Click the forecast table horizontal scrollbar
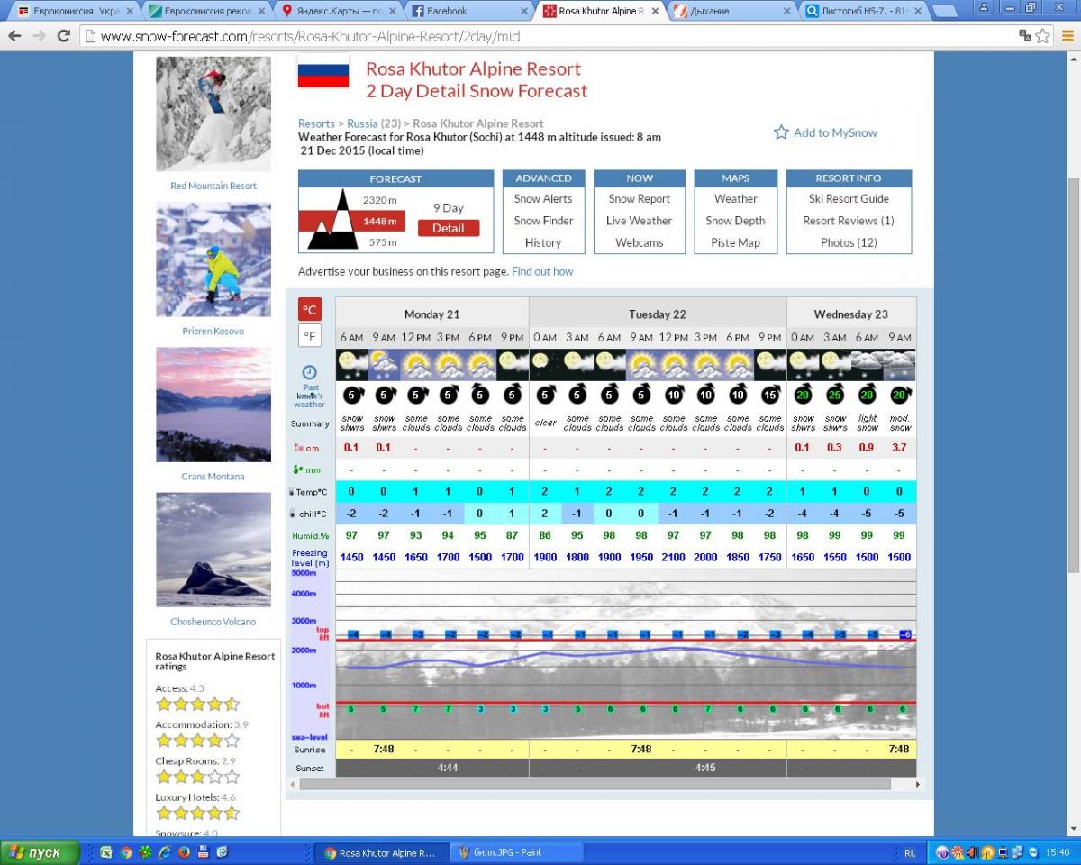1081x865 pixels. point(595,784)
